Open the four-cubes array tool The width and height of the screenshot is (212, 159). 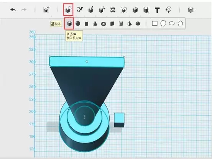pyautogui.click(x=113, y=10)
